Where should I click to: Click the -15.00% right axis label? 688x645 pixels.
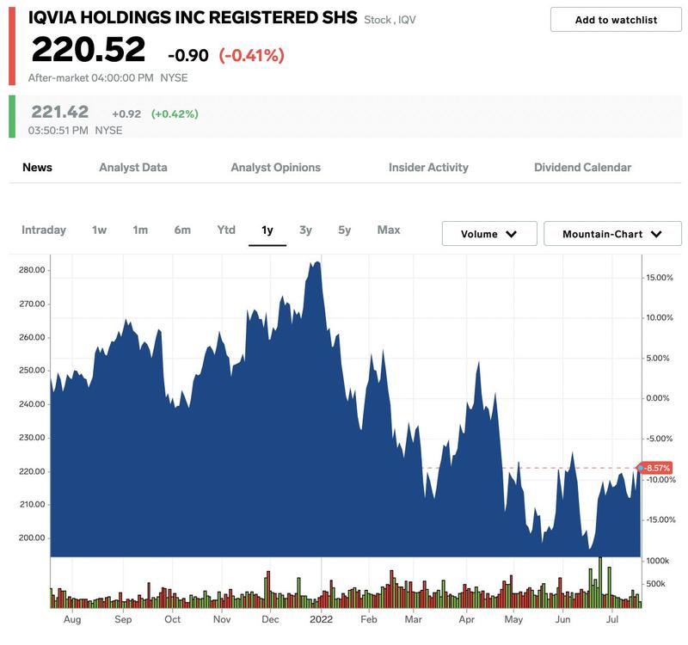(x=660, y=519)
